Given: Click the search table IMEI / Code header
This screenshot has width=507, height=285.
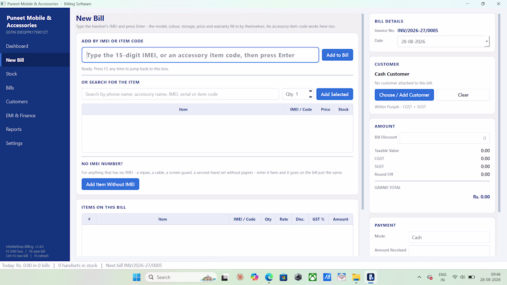Looking at the screenshot, I should coord(301,110).
